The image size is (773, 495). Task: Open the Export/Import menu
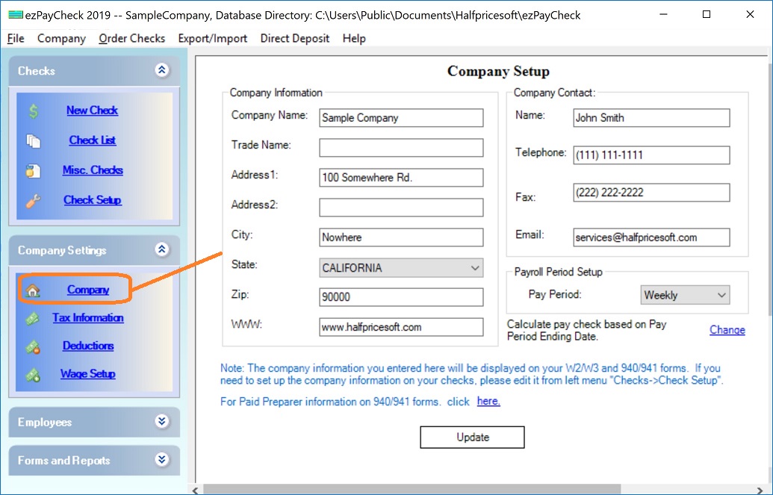(x=212, y=39)
